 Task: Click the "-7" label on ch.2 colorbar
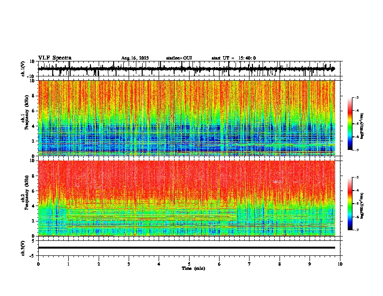pyautogui.click(x=356, y=230)
